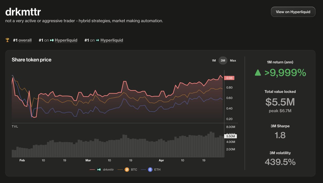The height and width of the screenshot is (183, 323).
Task: Click the 'Share token price' heading
Action: [31, 60]
